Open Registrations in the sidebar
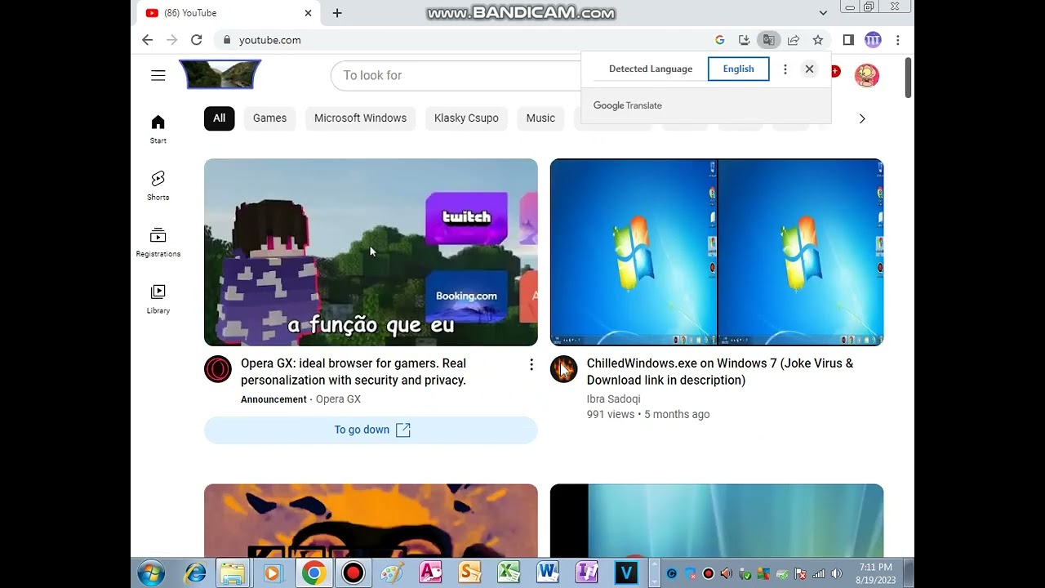 point(158,243)
